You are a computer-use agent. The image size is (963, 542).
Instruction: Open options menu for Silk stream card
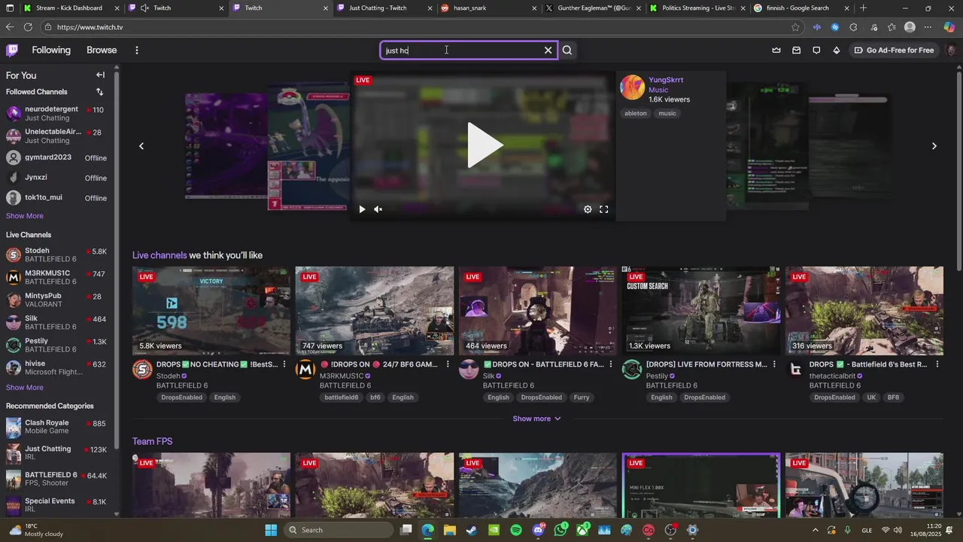click(x=610, y=364)
